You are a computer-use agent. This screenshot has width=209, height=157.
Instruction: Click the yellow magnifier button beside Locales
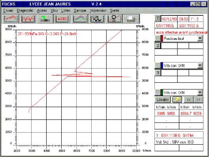[x=177, y=100]
